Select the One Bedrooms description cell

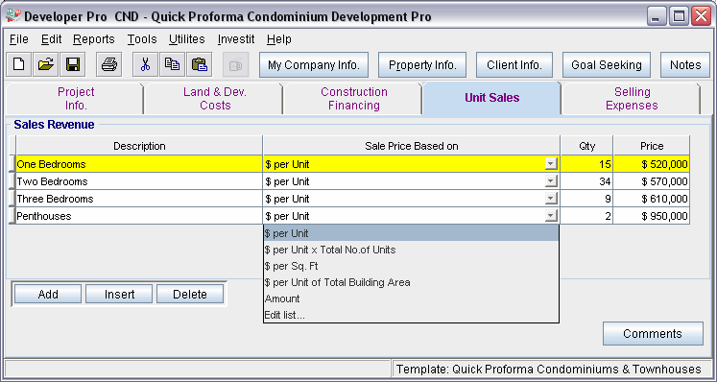pos(139,164)
